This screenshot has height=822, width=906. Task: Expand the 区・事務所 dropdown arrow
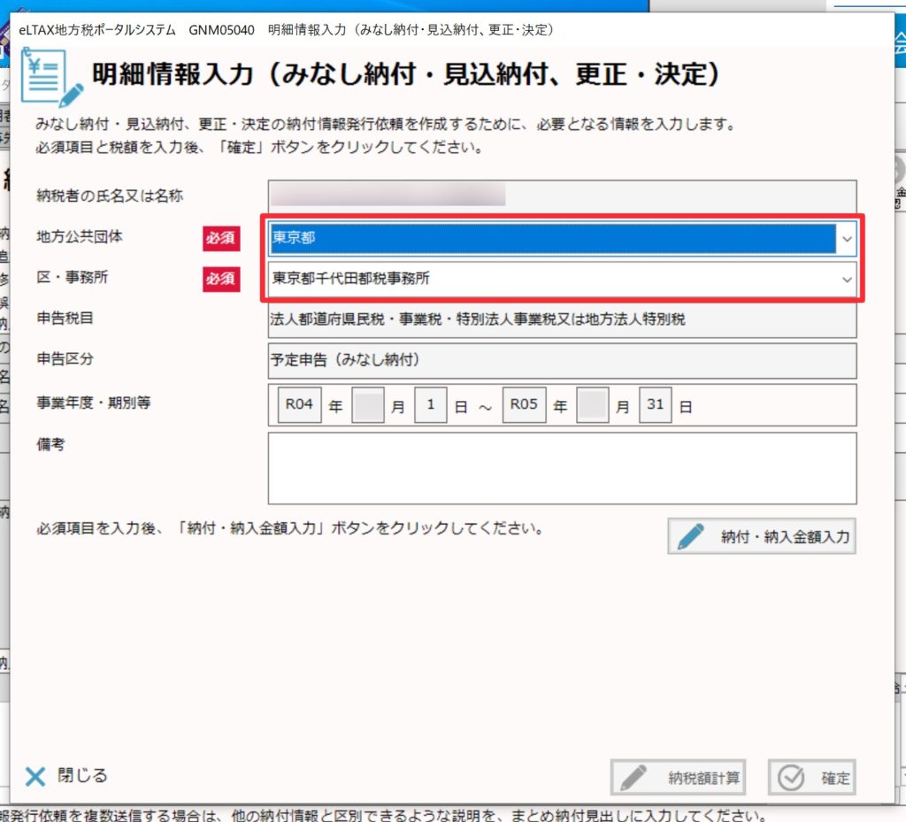tap(847, 279)
